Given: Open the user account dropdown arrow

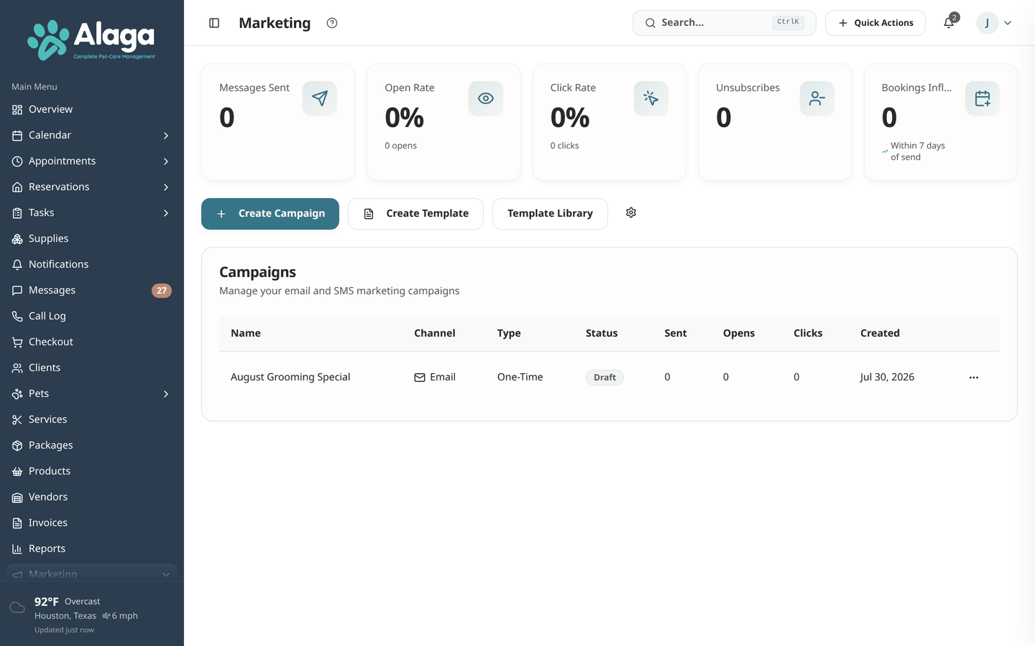Looking at the screenshot, I should click(x=1008, y=23).
